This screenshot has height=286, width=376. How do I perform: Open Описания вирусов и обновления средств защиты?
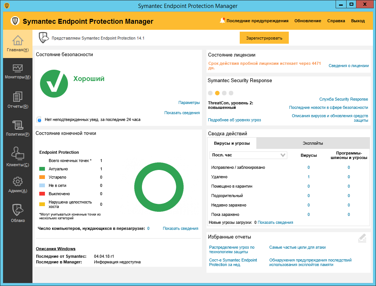(x=330, y=118)
